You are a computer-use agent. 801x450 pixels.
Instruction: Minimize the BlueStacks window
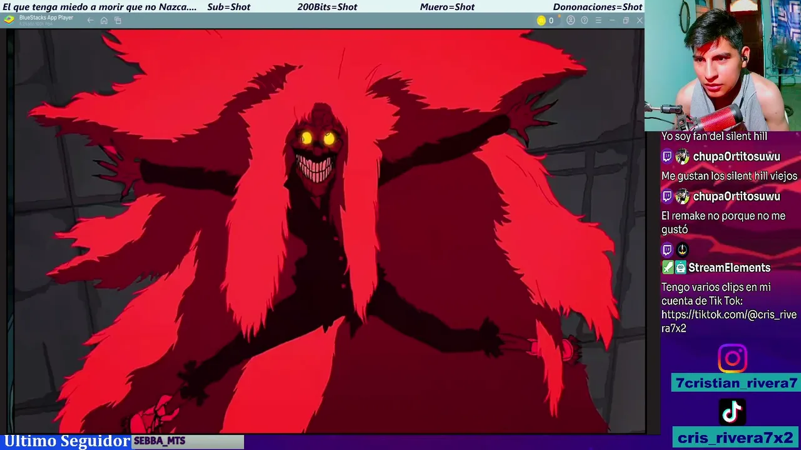612,21
